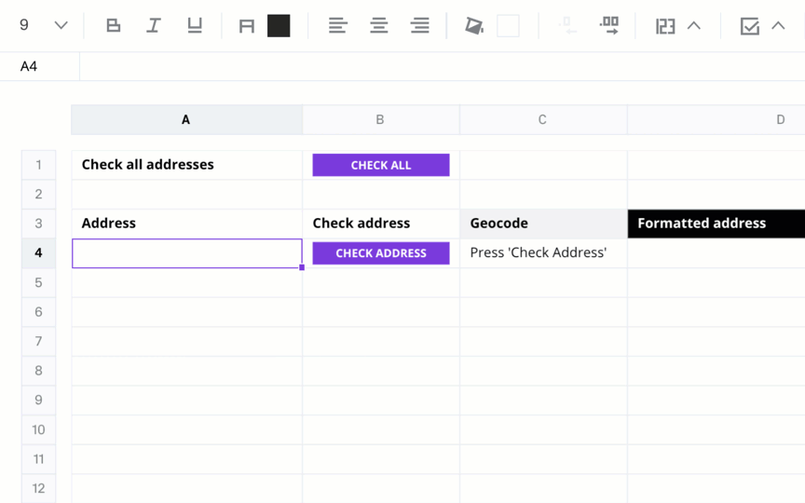Select column B header
805x503 pixels.
coord(380,119)
